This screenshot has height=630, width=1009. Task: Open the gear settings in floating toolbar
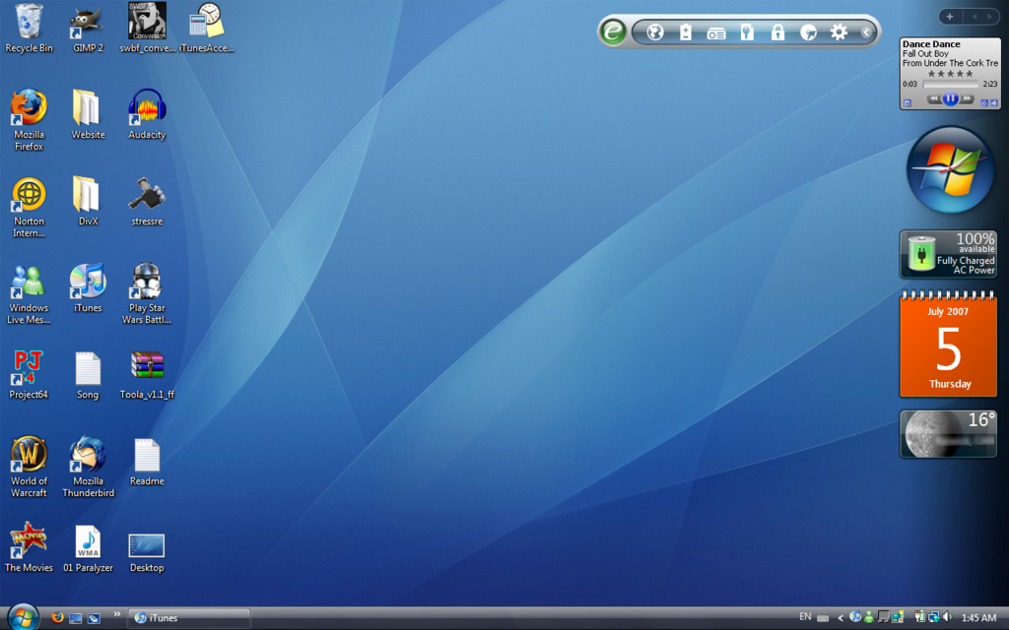[839, 32]
